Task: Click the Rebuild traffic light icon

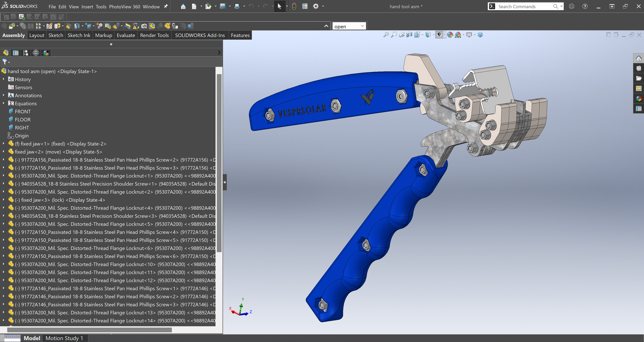Action: click(294, 6)
